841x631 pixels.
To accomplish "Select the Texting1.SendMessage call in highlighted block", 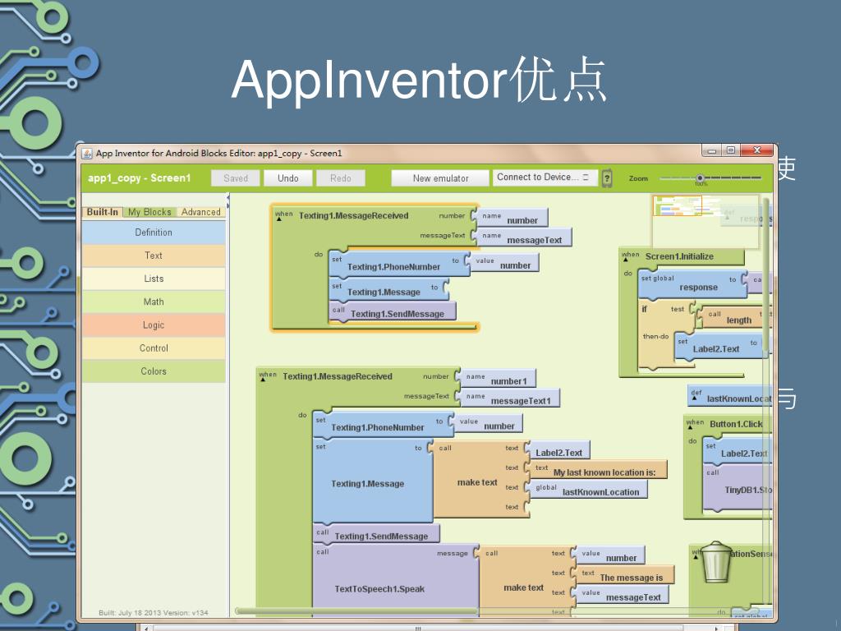I will pyautogui.click(x=393, y=311).
